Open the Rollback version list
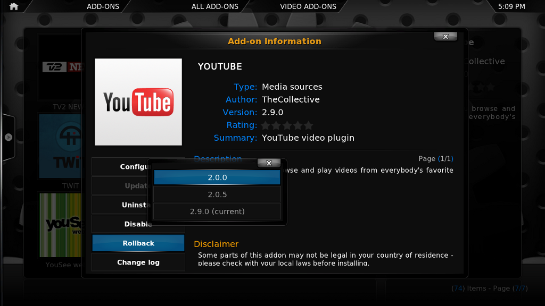 coord(138,243)
